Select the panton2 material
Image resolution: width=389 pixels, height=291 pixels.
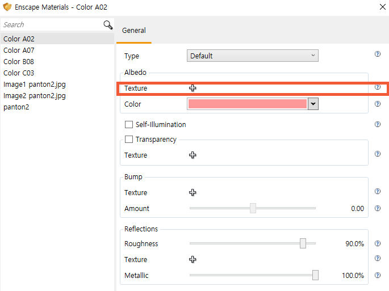coord(16,107)
